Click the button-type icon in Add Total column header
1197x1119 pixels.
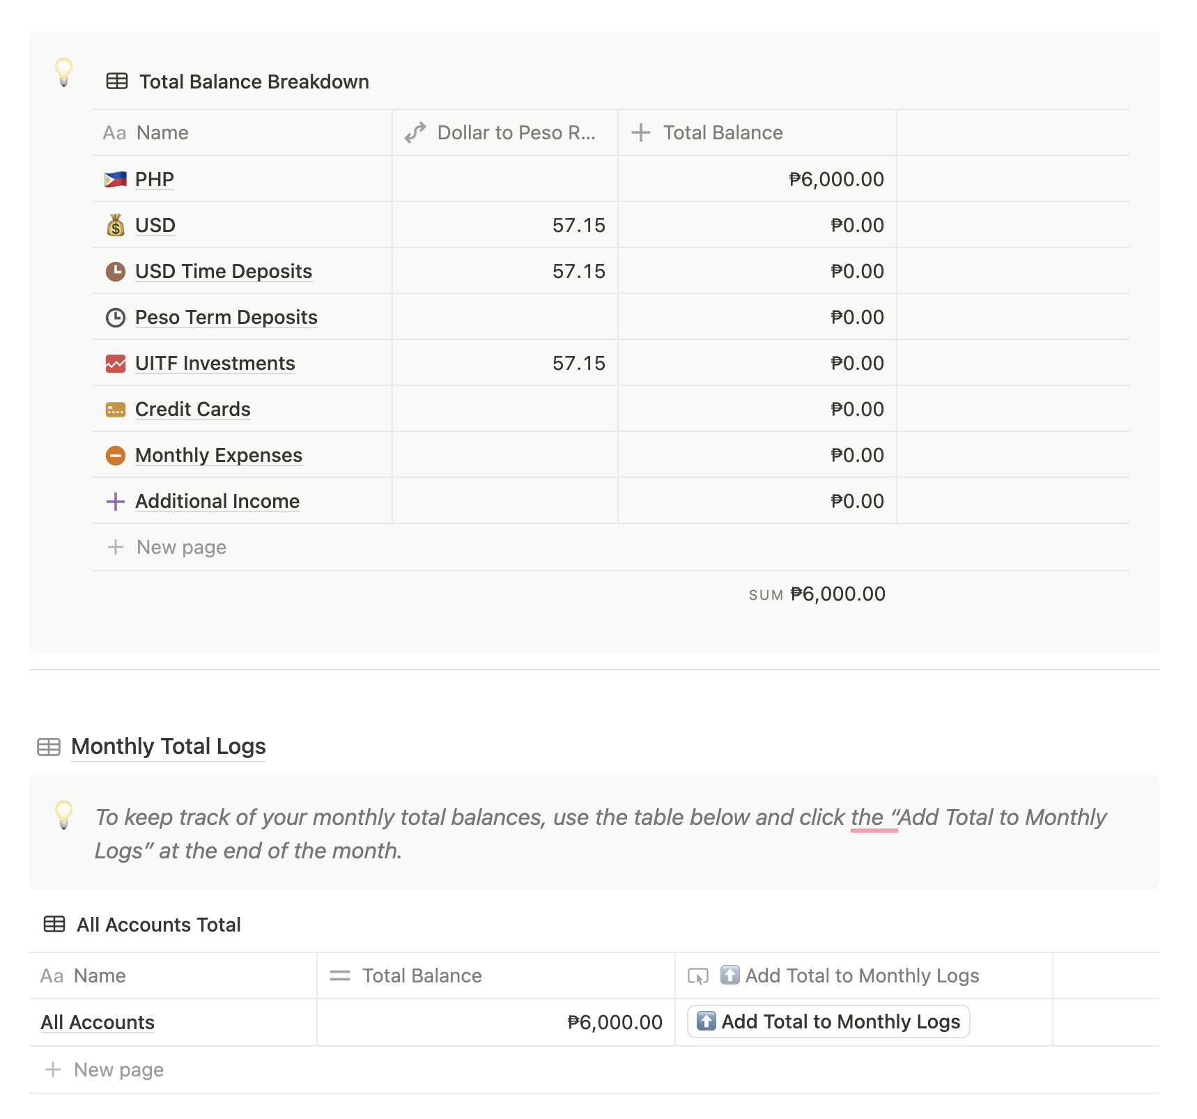click(x=698, y=975)
